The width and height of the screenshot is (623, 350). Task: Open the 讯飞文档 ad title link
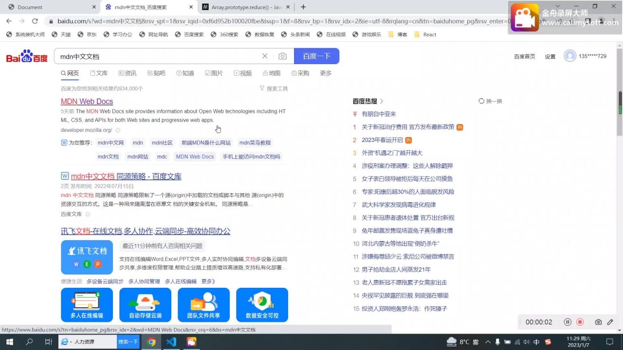point(146,231)
